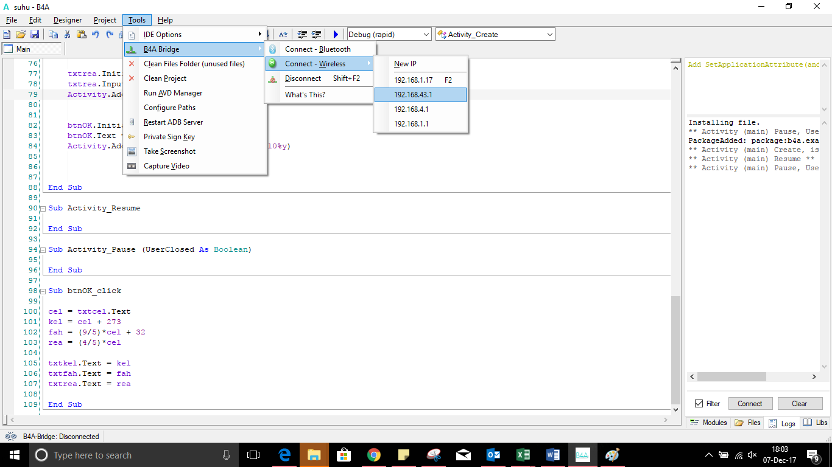Click the Open folder toolbar icon
The image size is (832, 467).
coord(21,35)
